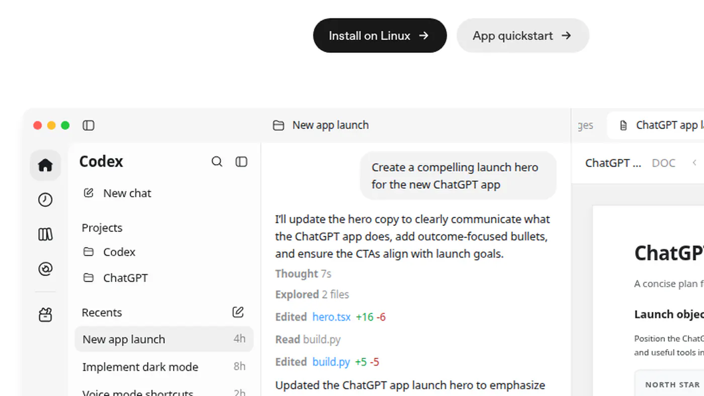Click the +16 additions count beside hero.tsx
The height and width of the screenshot is (396, 704).
tap(365, 317)
